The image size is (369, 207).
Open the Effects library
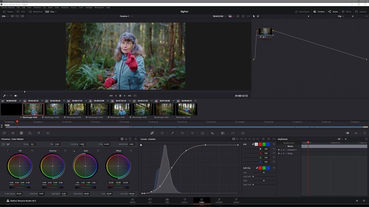[x=347, y=11]
